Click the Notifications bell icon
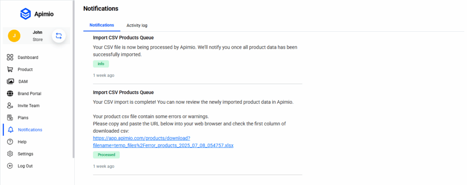The image size is (467, 185). click(10, 130)
